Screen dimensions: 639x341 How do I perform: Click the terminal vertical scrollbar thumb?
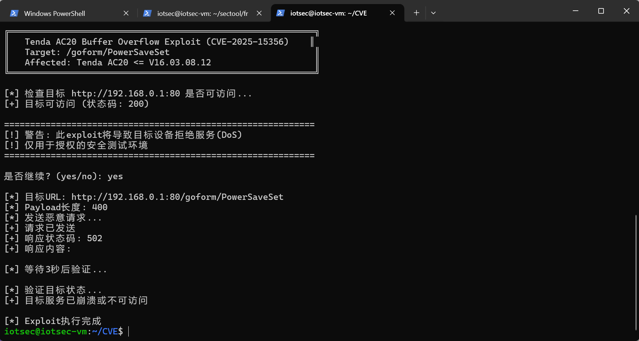click(x=636, y=272)
